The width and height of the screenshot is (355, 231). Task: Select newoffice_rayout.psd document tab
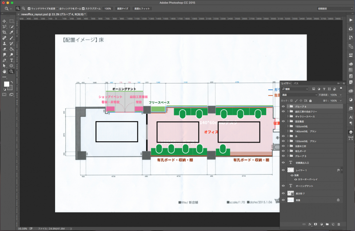point(53,14)
